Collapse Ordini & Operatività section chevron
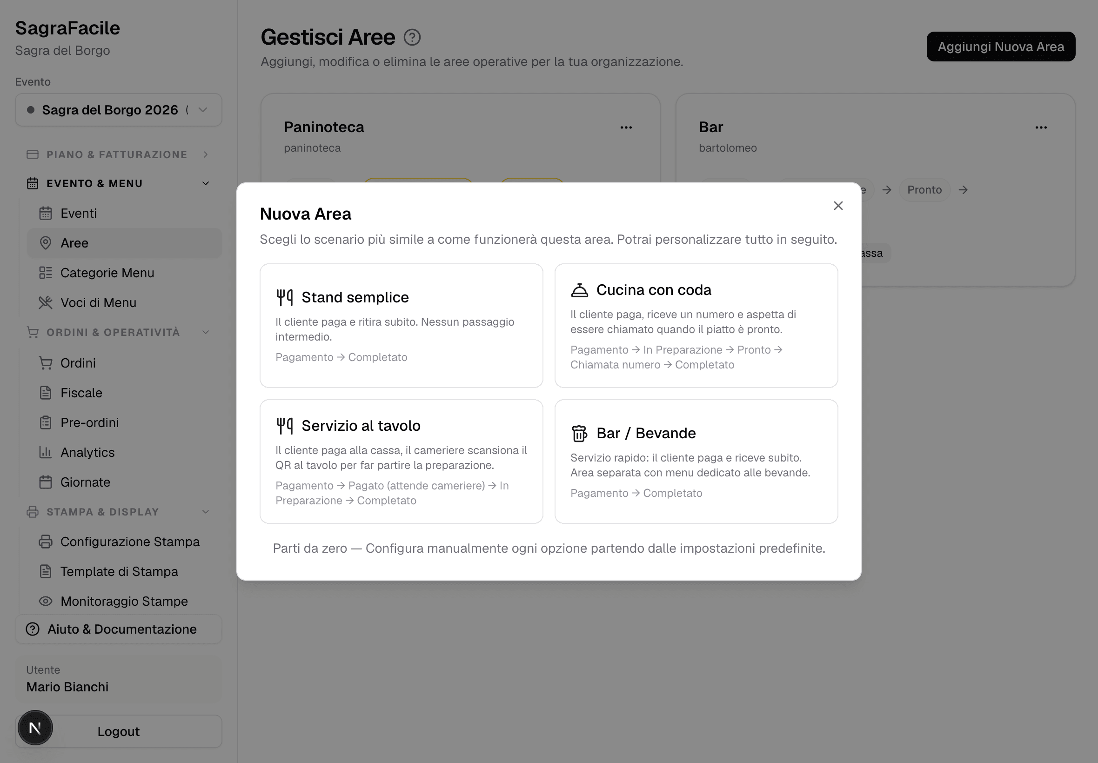Image resolution: width=1098 pixels, height=763 pixels. pos(206,332)
